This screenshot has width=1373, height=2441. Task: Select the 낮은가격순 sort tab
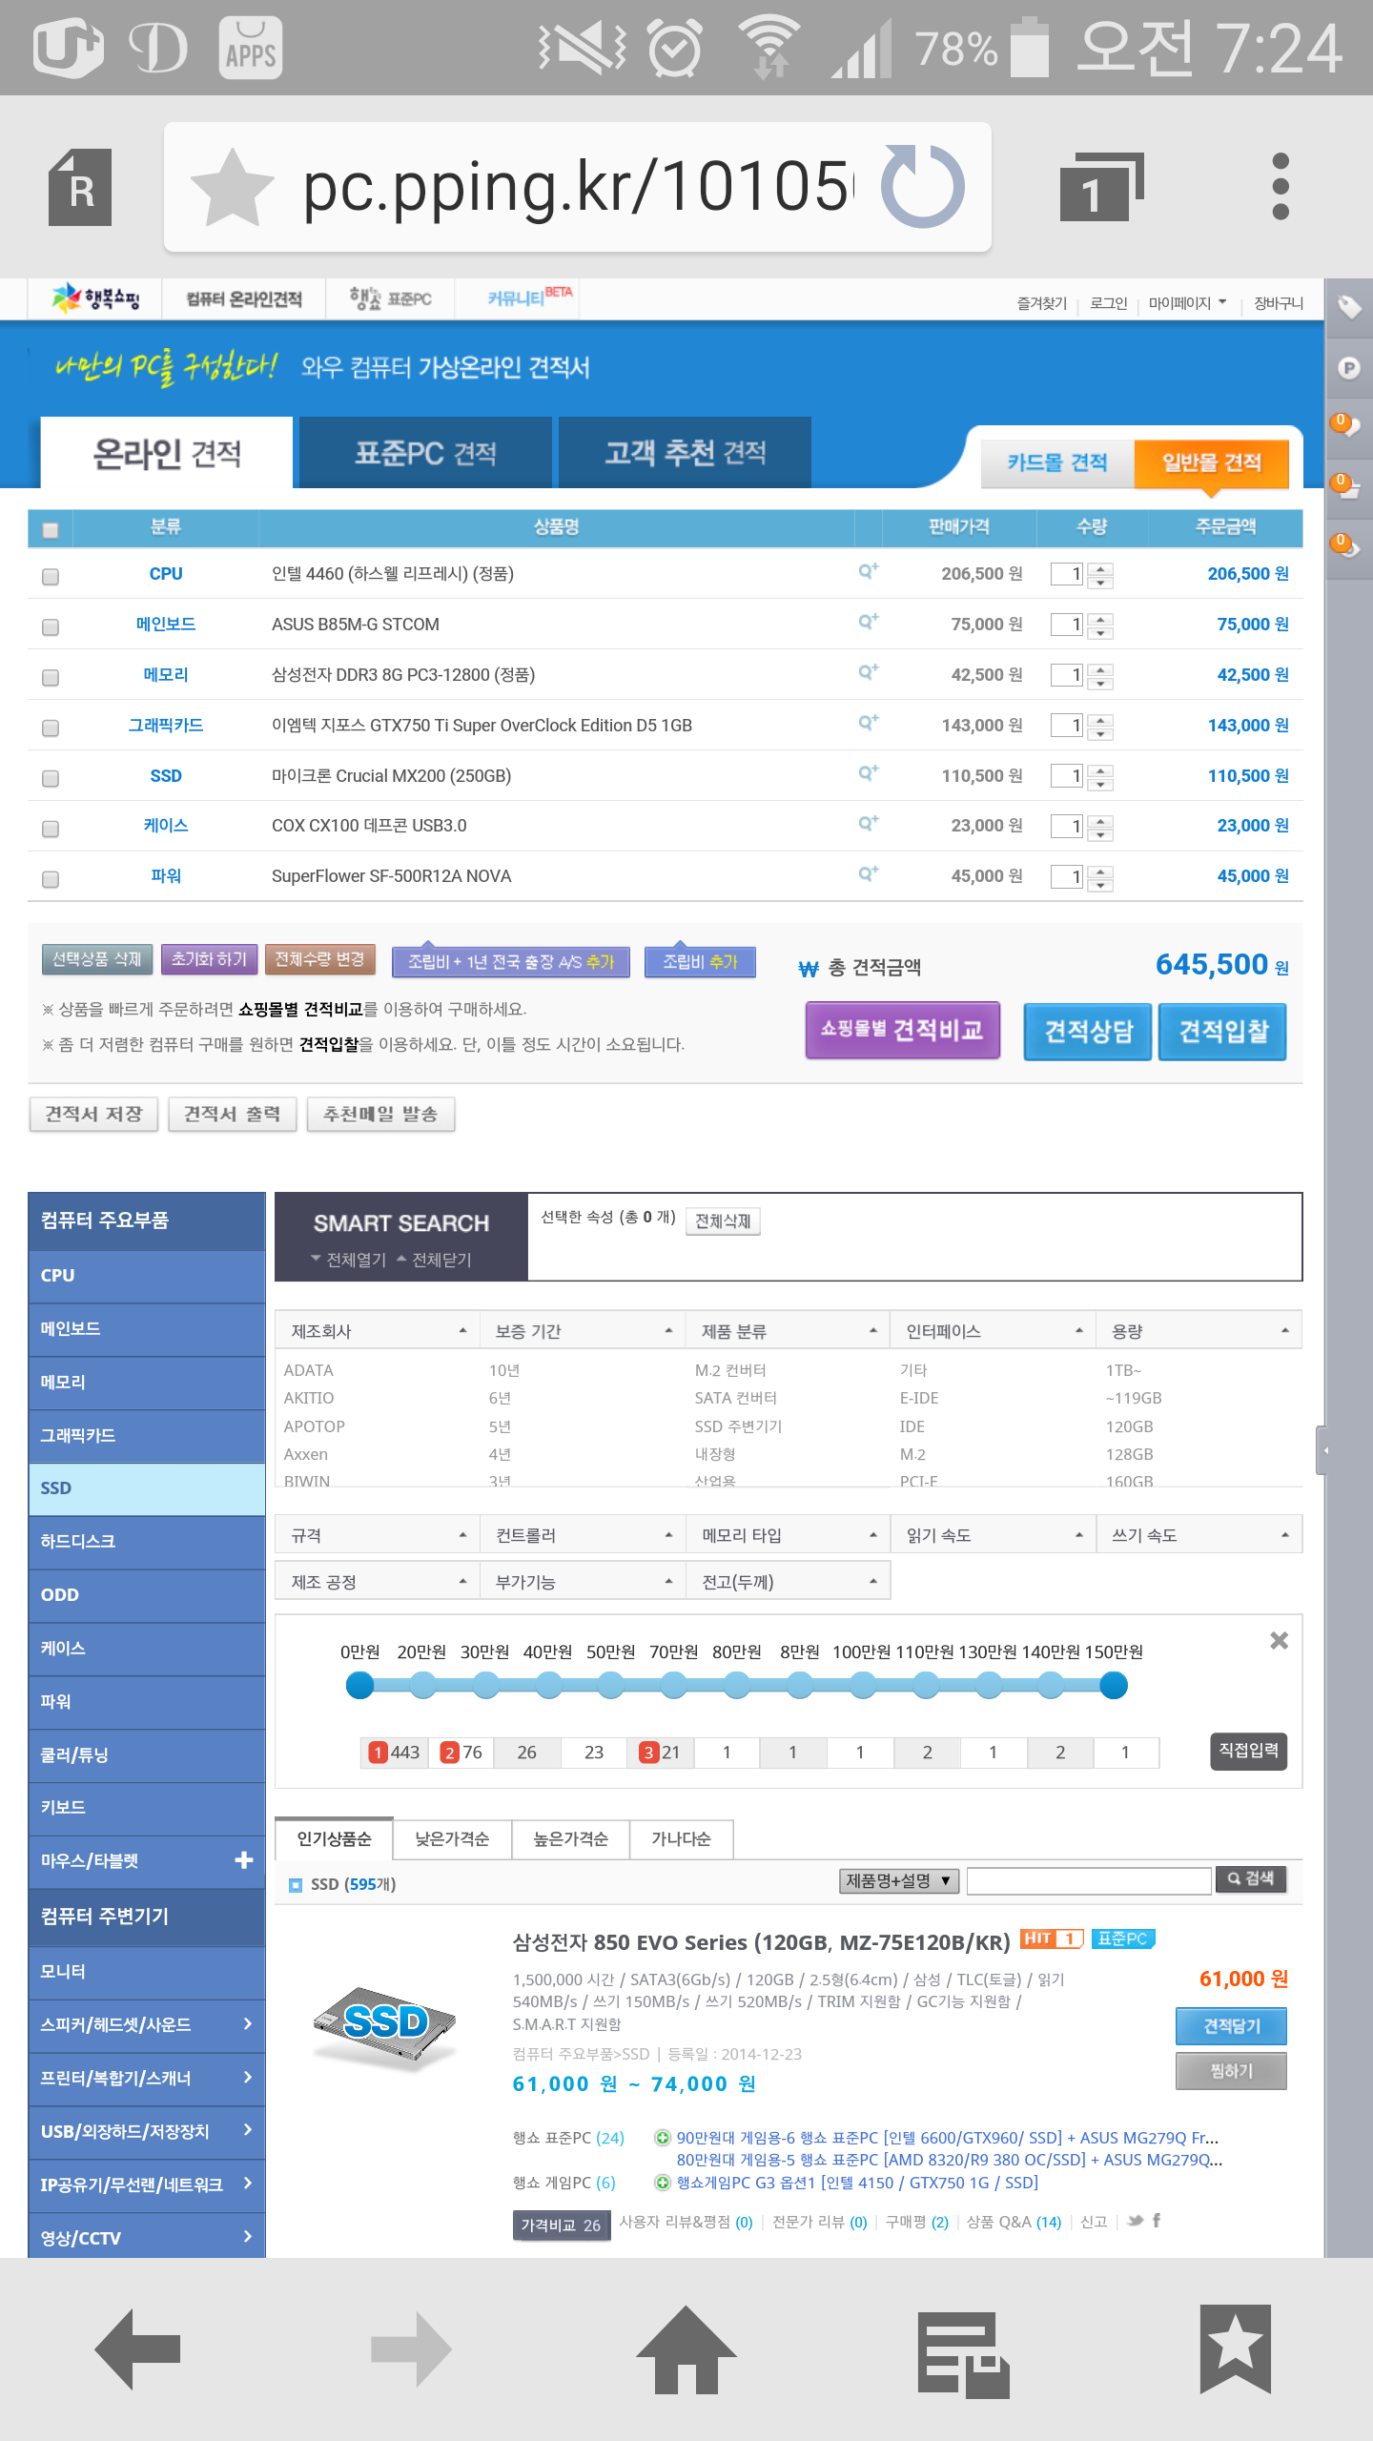coord(452,1839)
